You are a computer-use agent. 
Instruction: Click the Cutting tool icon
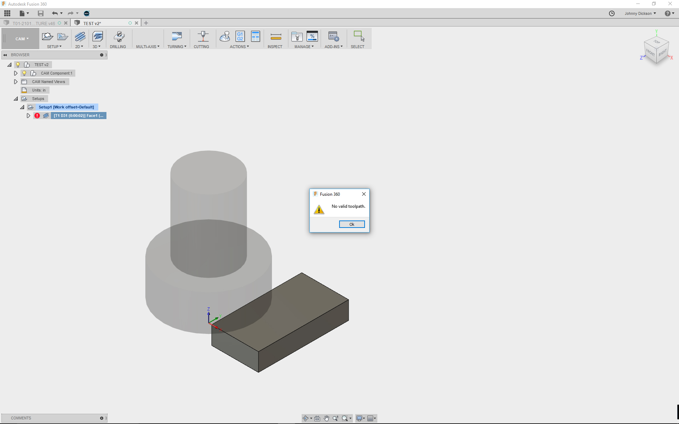203,36
